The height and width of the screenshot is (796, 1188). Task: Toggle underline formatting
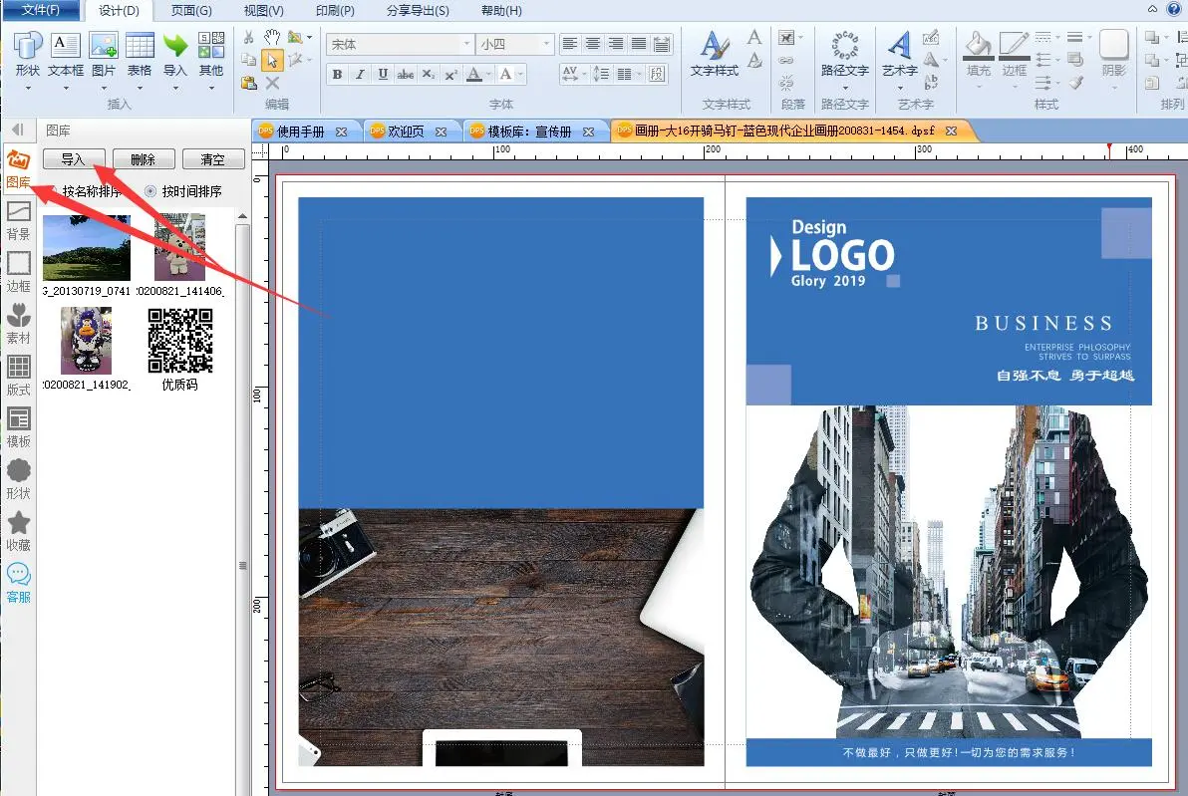tap(383, 74)
